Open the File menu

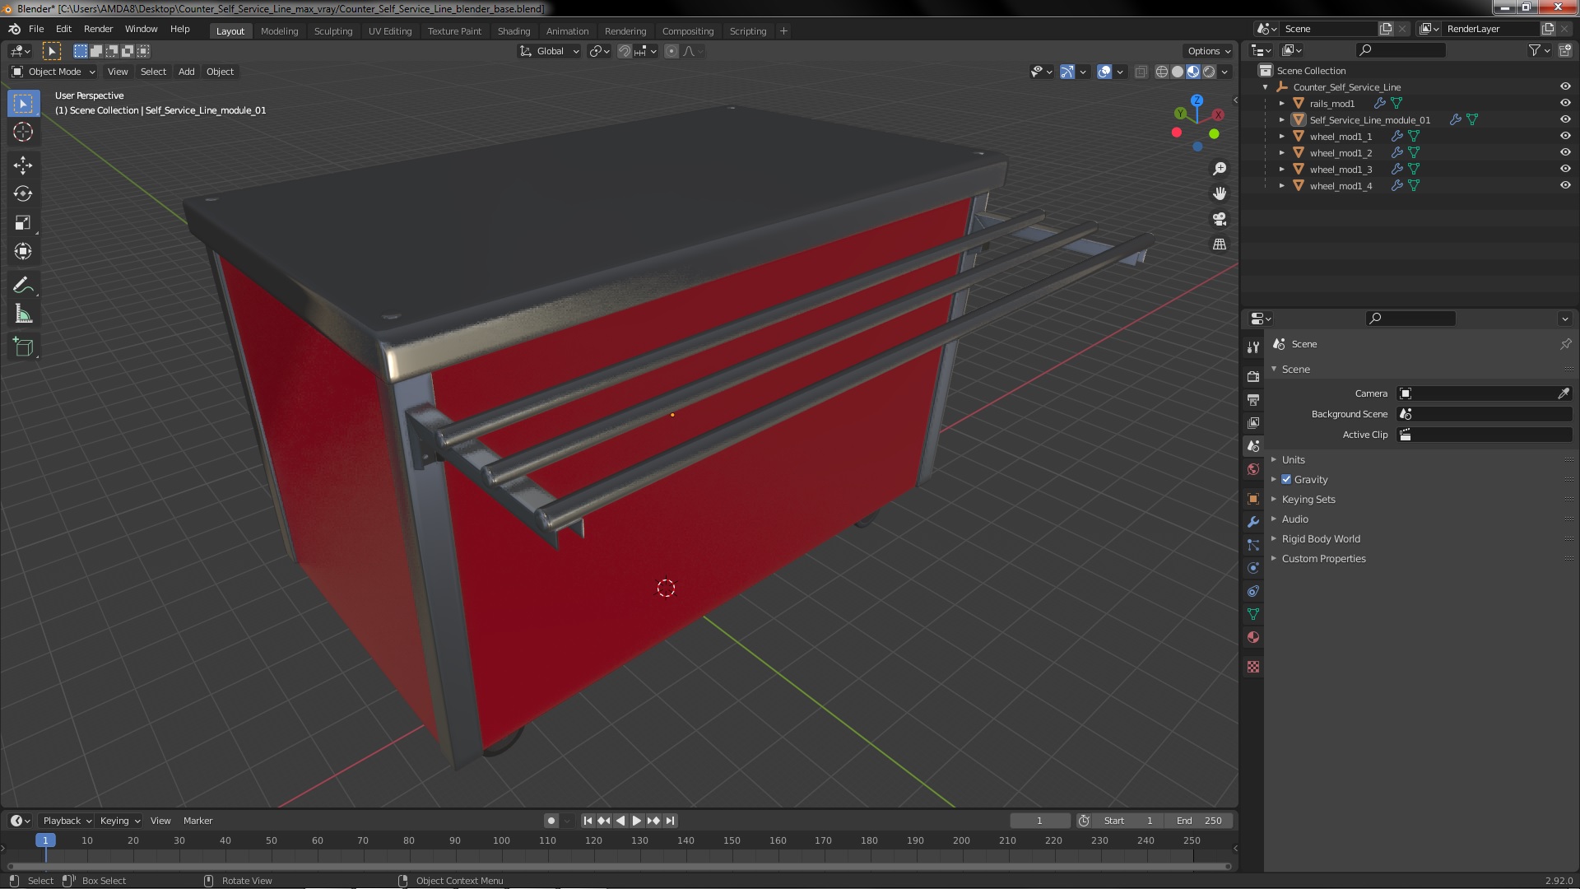pos(36,29)
